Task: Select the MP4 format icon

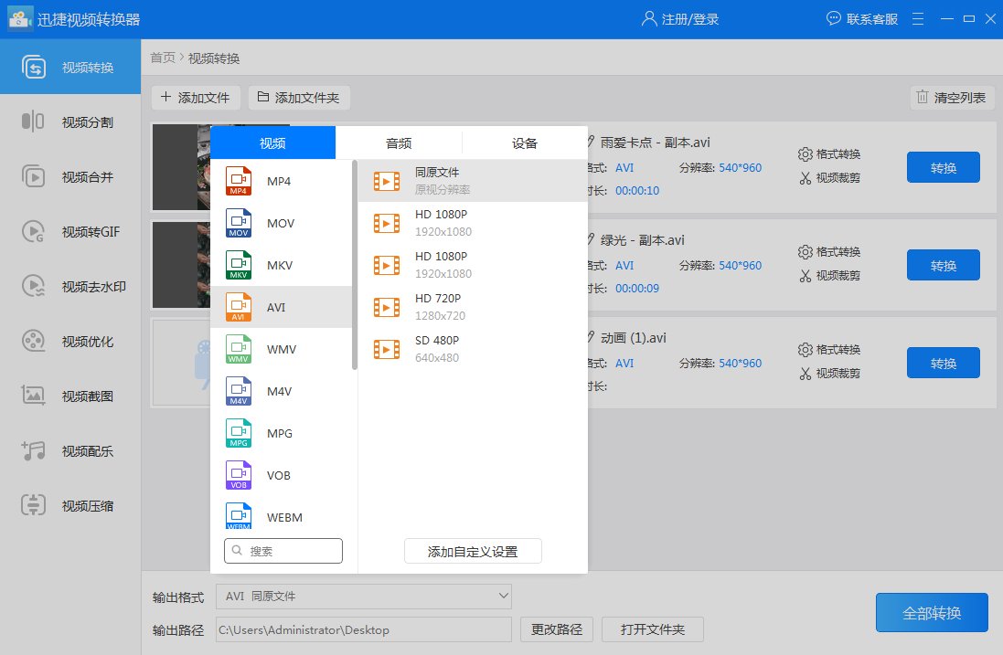Action: tap(239, 181)
